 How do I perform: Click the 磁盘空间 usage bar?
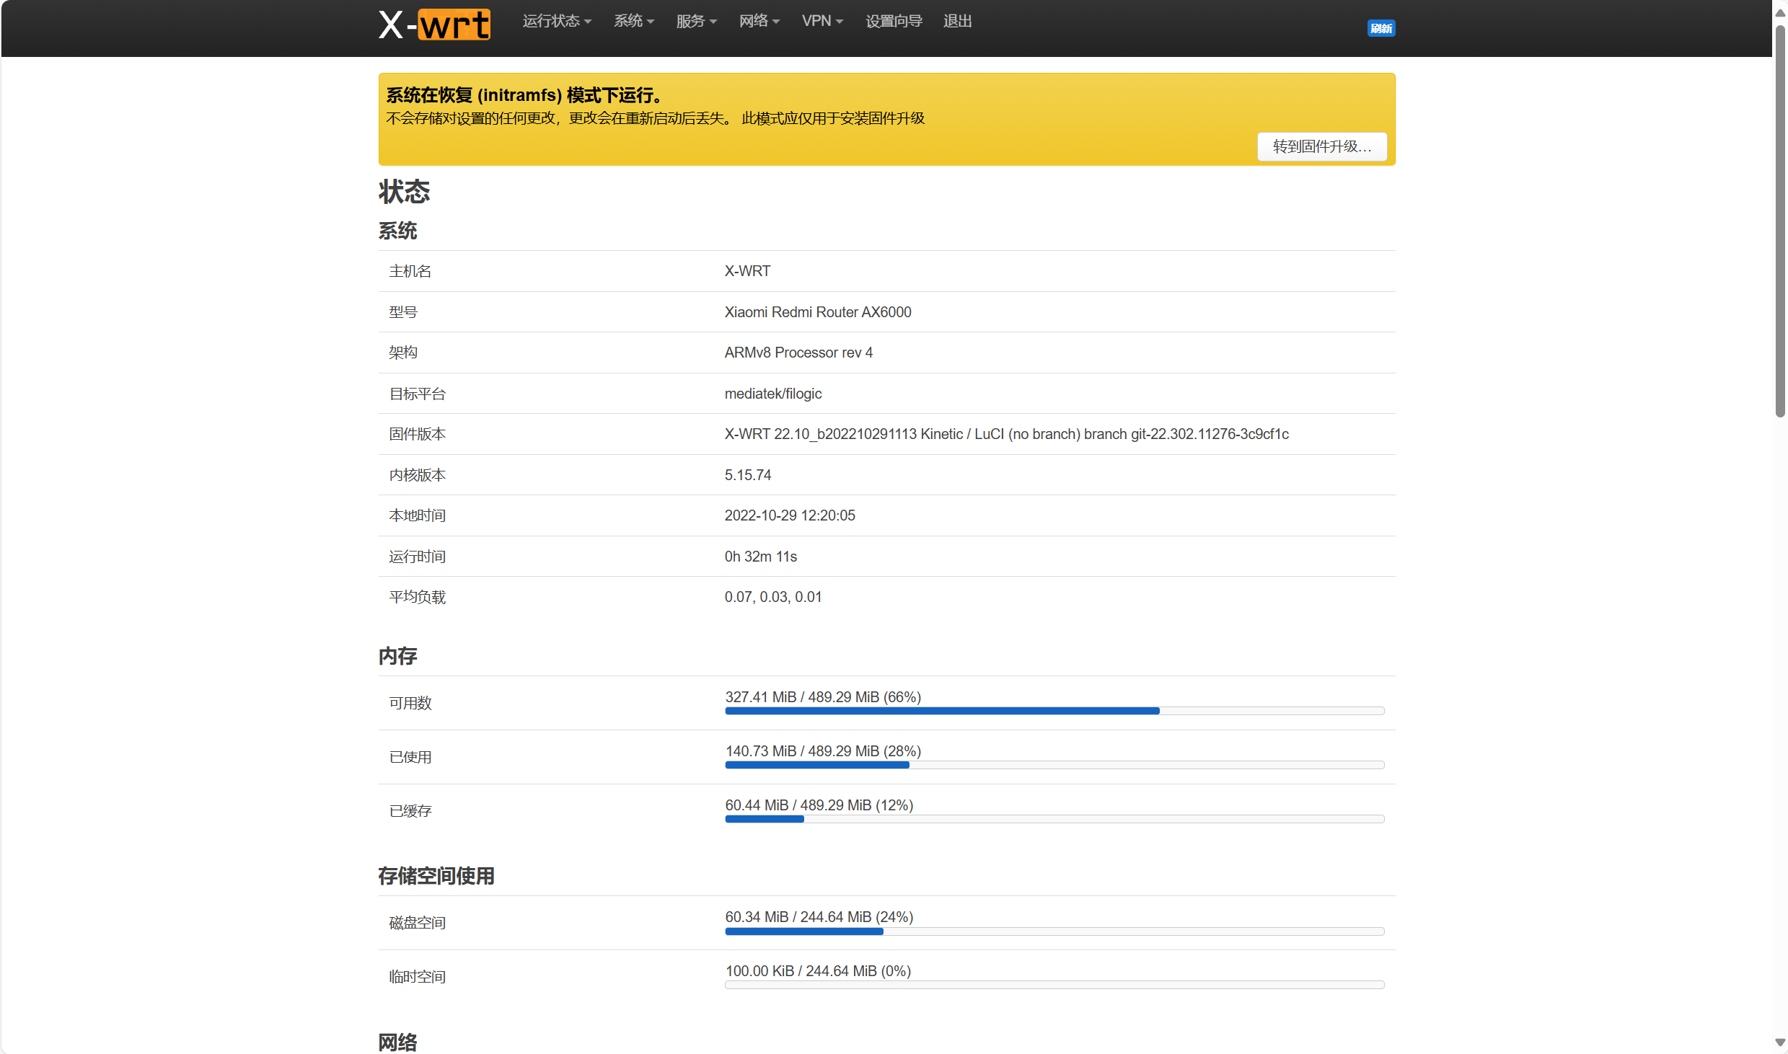pyautogui.click(x=1054, y=931)
